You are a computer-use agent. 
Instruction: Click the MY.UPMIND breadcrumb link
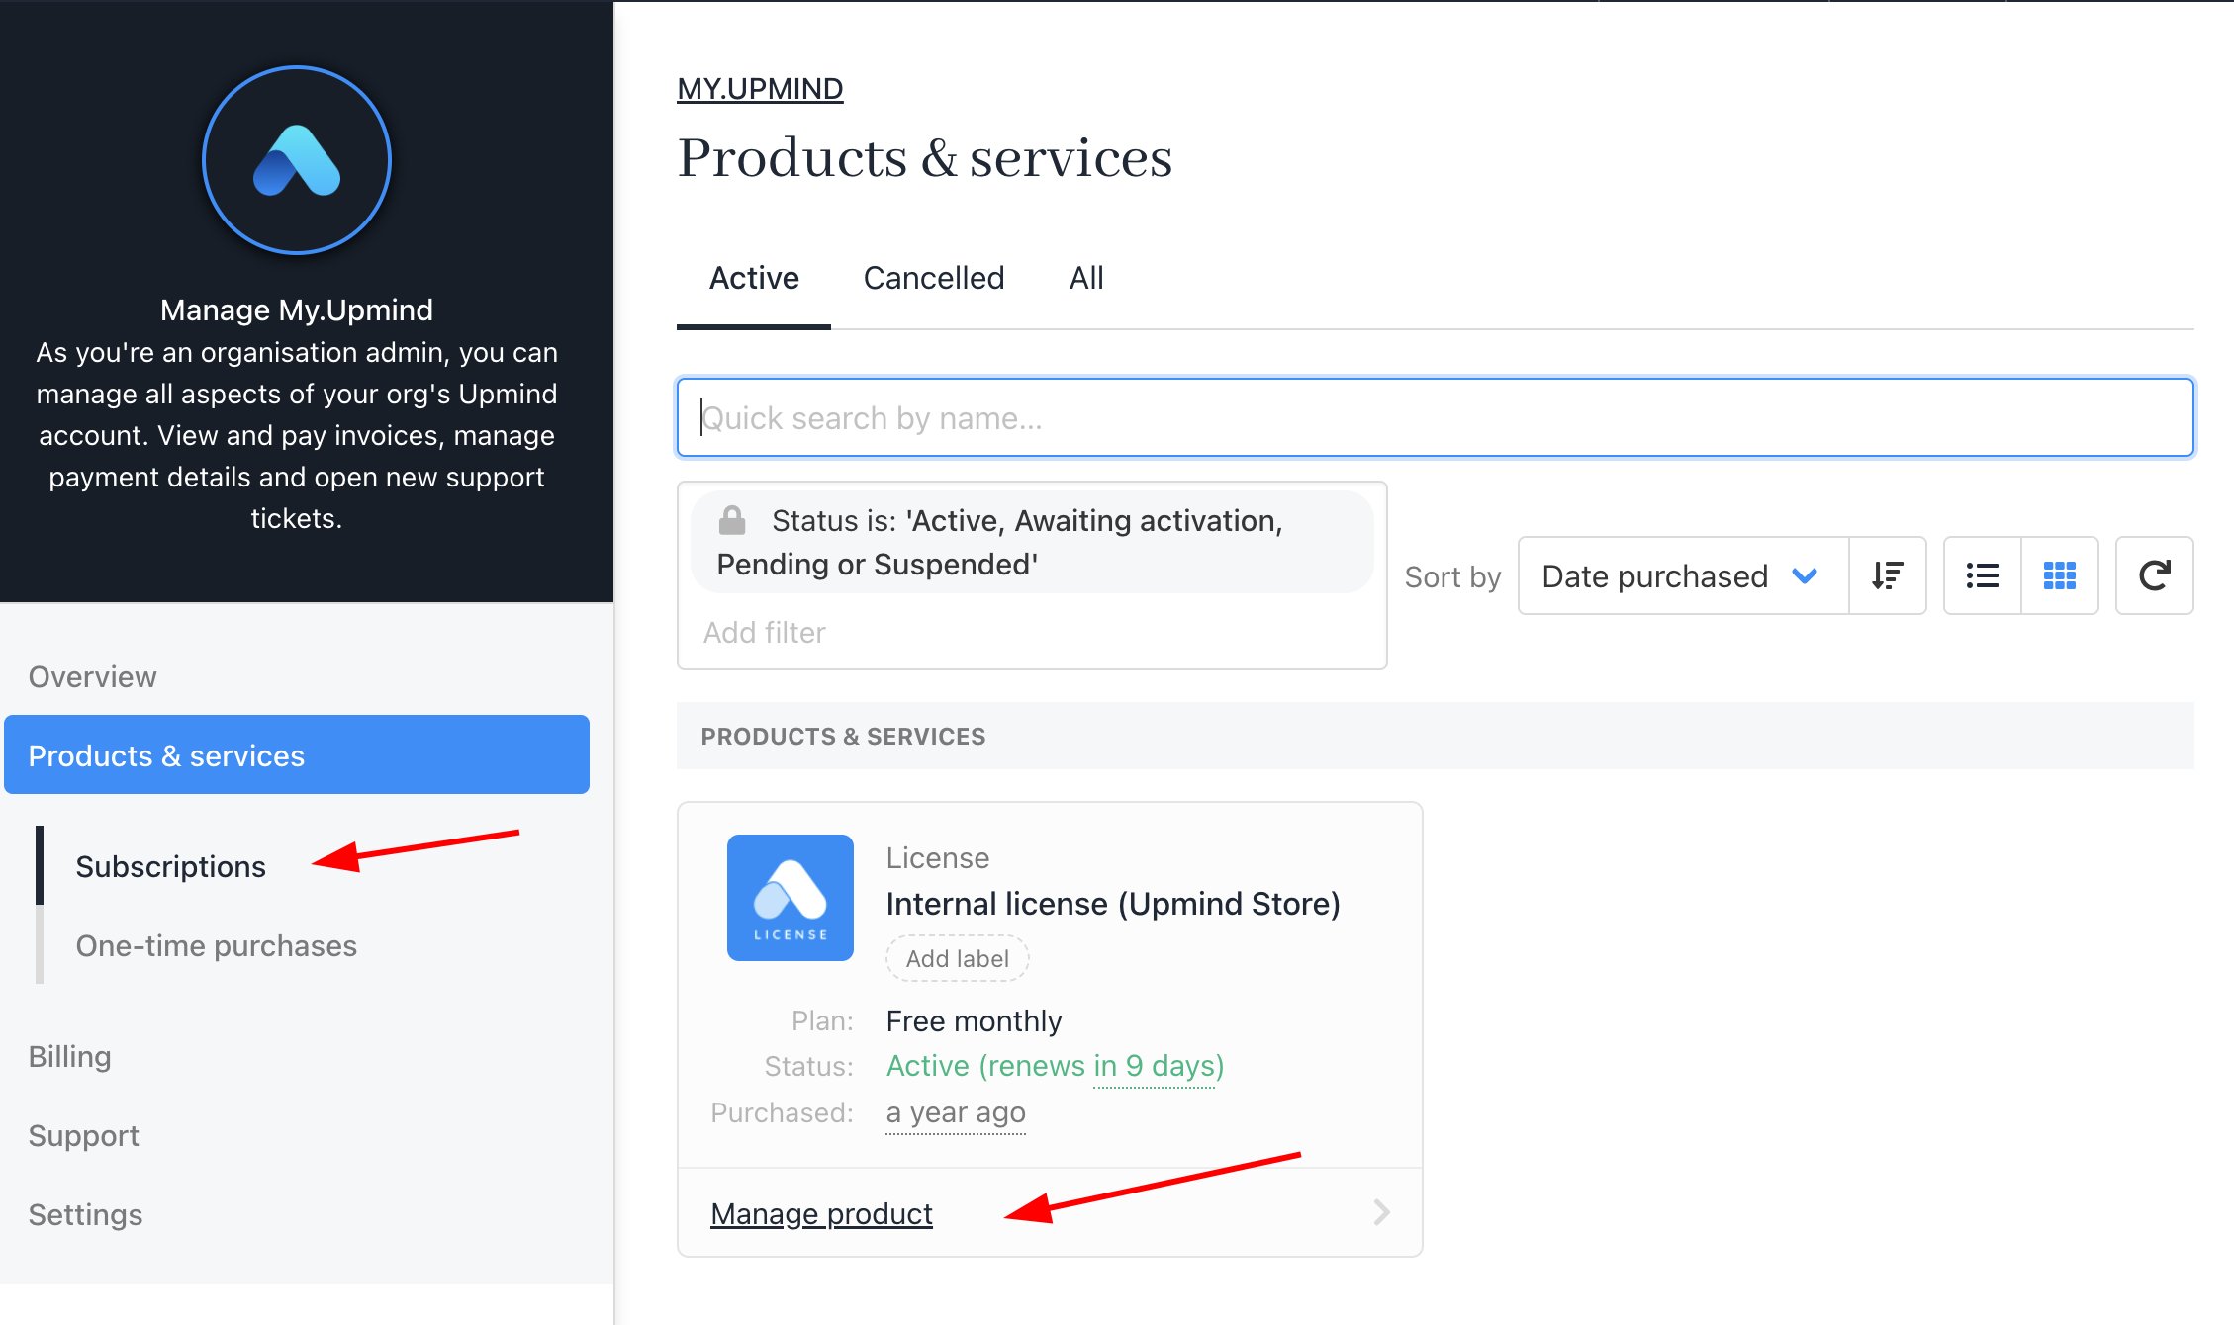(760, 89)
